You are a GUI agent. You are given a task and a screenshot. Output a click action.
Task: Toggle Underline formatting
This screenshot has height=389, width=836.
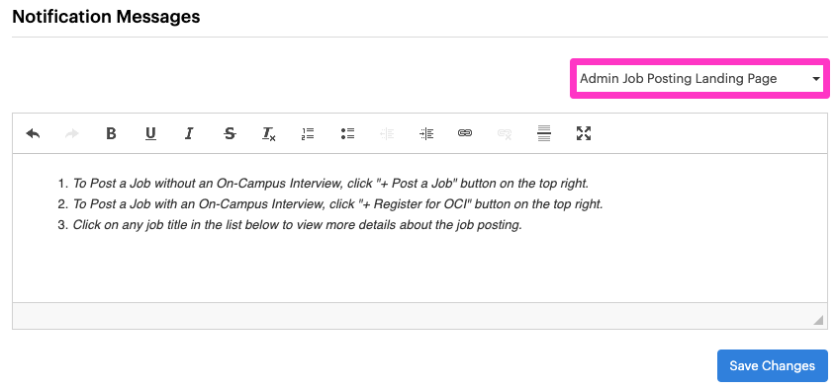[151, 133]
